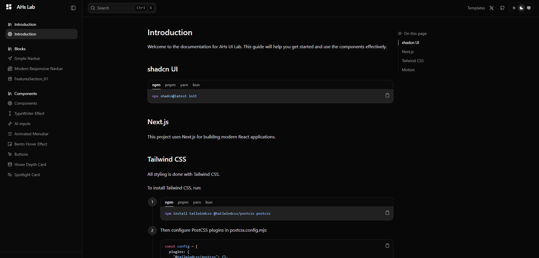The width and height of the screenshot is (539, 258).
Task: Click the sparkle icon beside AI-inputs
Action: tap(10, 124)
